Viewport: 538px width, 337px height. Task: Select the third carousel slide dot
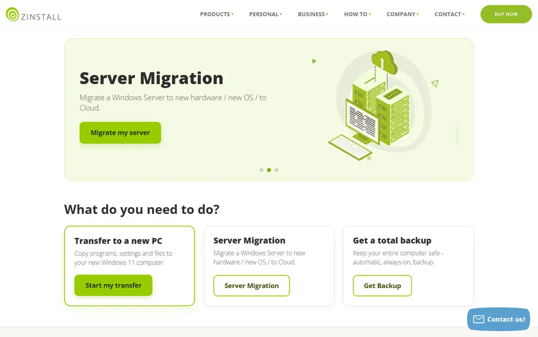coord(276,170)
